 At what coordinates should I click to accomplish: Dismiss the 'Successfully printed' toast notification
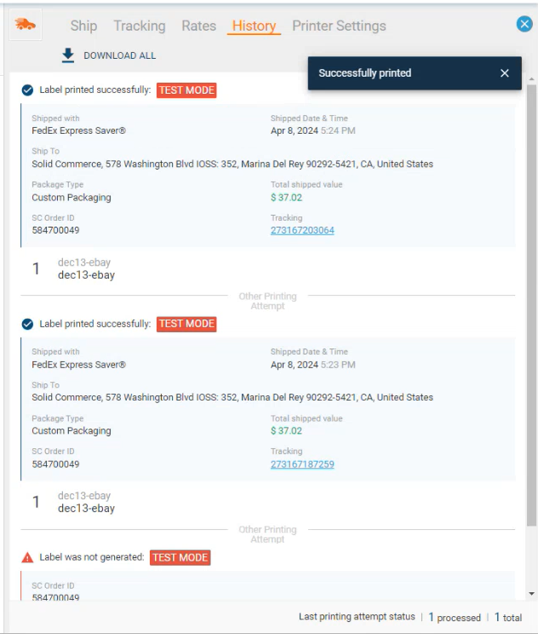(x=504, y=73)
